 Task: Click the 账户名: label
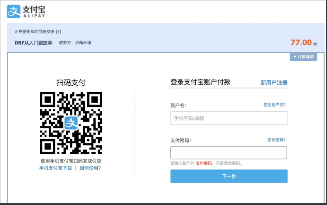(178, 105)
